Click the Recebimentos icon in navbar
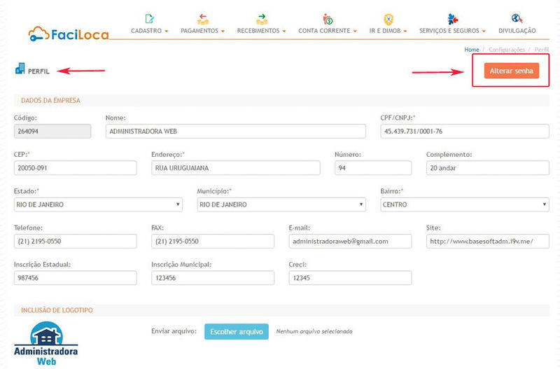 (x=262, y=19)
